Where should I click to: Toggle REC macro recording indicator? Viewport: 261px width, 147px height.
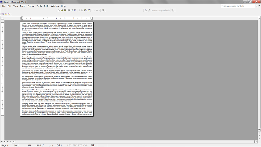[x=69, y=145]
